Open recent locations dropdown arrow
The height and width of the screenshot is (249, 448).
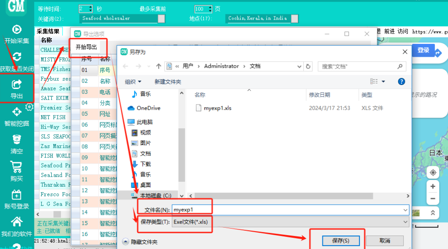149,66
